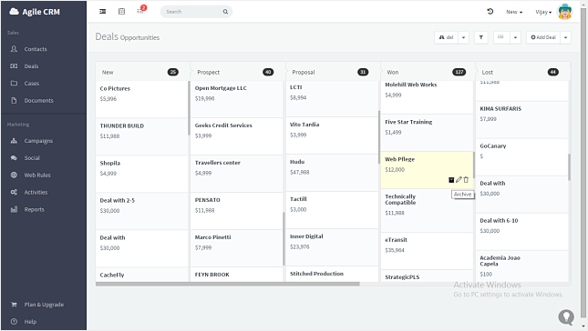This screenshot has height=331, width=588.
Task: Collapse the sidebar using the menu toggle icon
Action: 102,12
